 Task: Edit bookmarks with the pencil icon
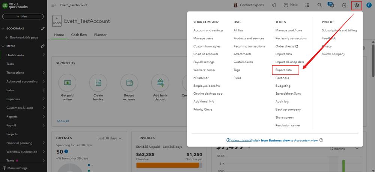[x=43, y=29]
